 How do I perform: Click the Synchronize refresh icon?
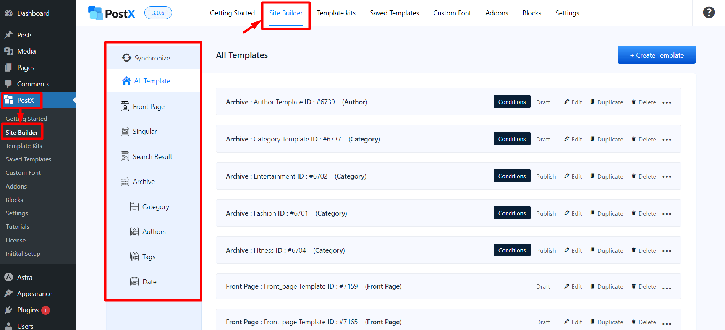click(126, 58)
